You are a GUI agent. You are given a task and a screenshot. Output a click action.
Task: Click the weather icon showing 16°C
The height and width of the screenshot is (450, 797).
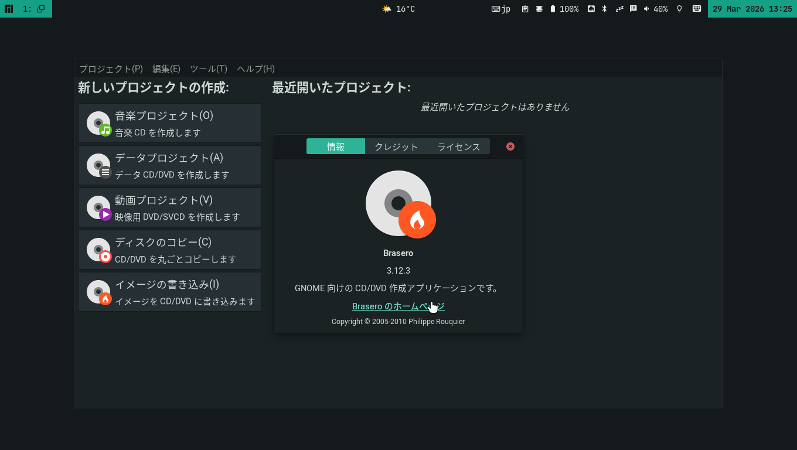click(x=387, y=9)
